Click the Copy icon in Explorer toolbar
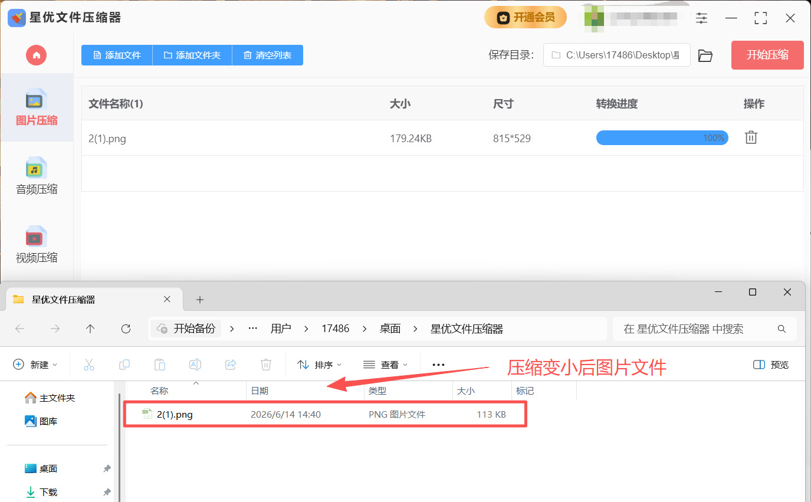 click(124, 365)
